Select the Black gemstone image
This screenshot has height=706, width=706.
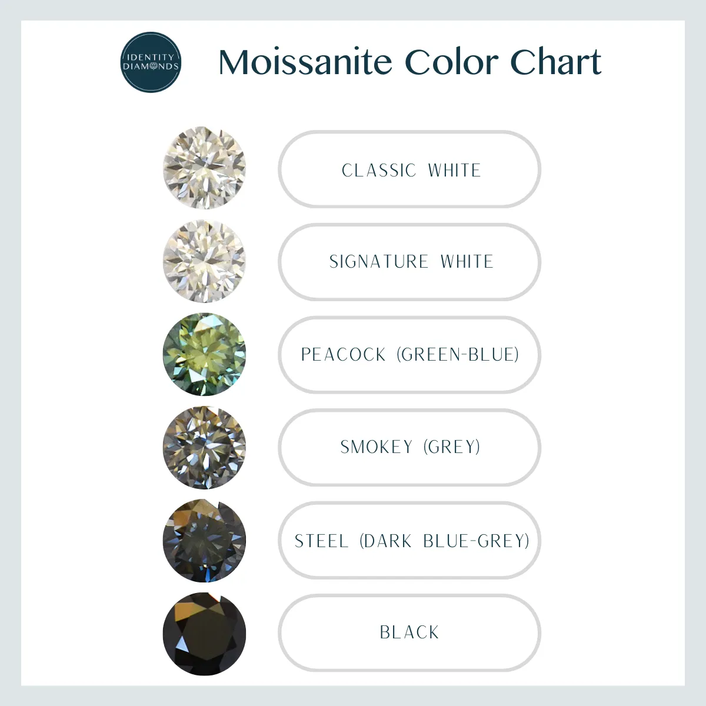click(204, 633)
